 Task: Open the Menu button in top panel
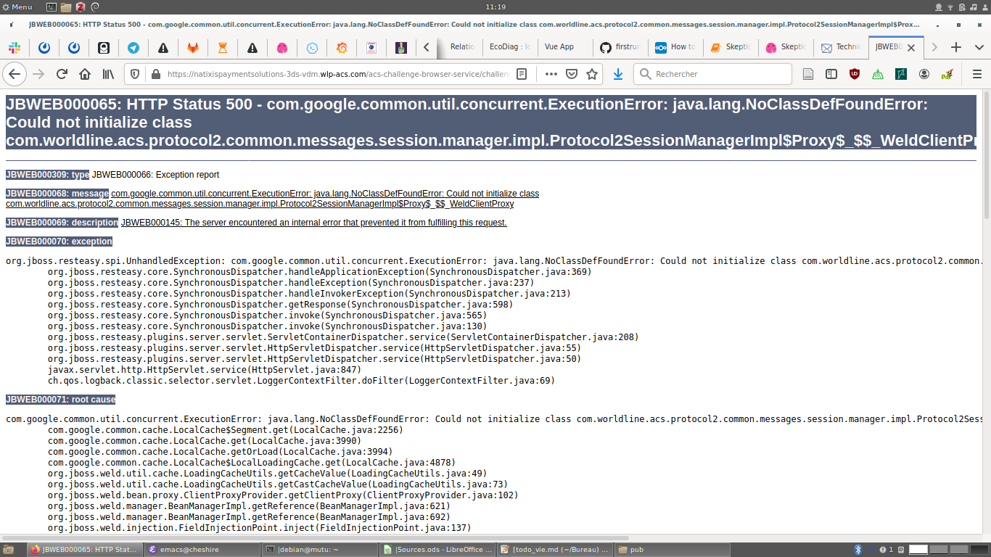pos(17,7)
